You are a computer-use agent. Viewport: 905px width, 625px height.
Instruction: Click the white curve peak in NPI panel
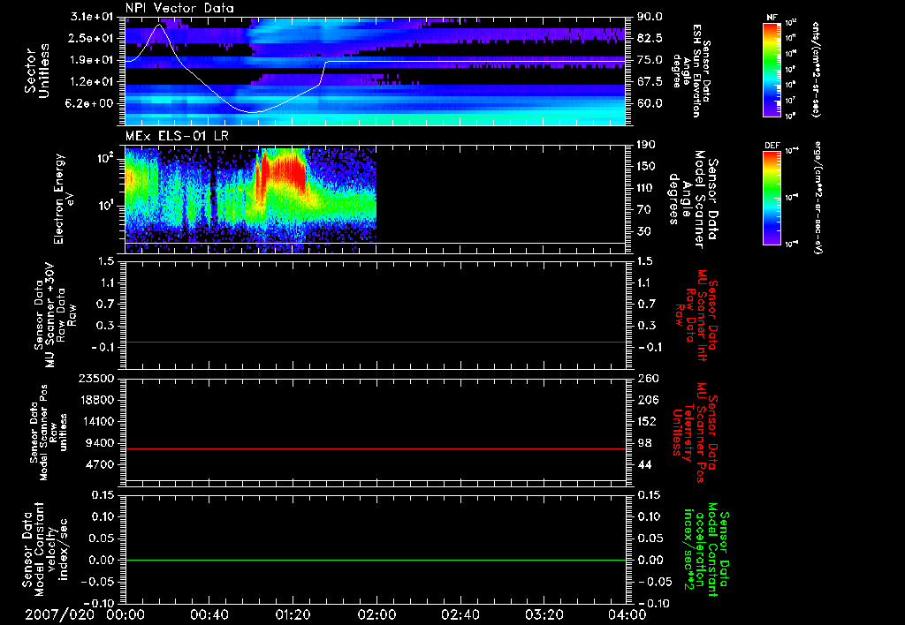(160, 25)
